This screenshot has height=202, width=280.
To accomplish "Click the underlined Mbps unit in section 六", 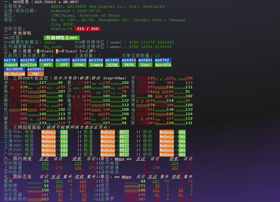I will (119, 159).
